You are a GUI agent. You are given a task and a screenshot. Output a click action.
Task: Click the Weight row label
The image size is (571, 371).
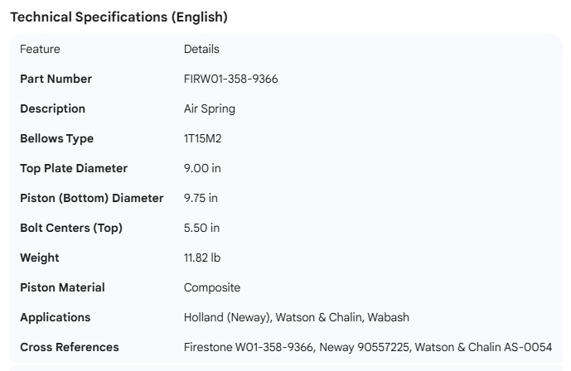click(40, 258)
